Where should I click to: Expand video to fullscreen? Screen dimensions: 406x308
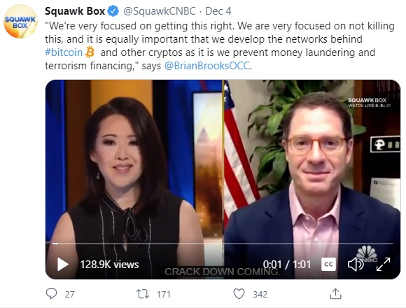[x=383, y=265]
